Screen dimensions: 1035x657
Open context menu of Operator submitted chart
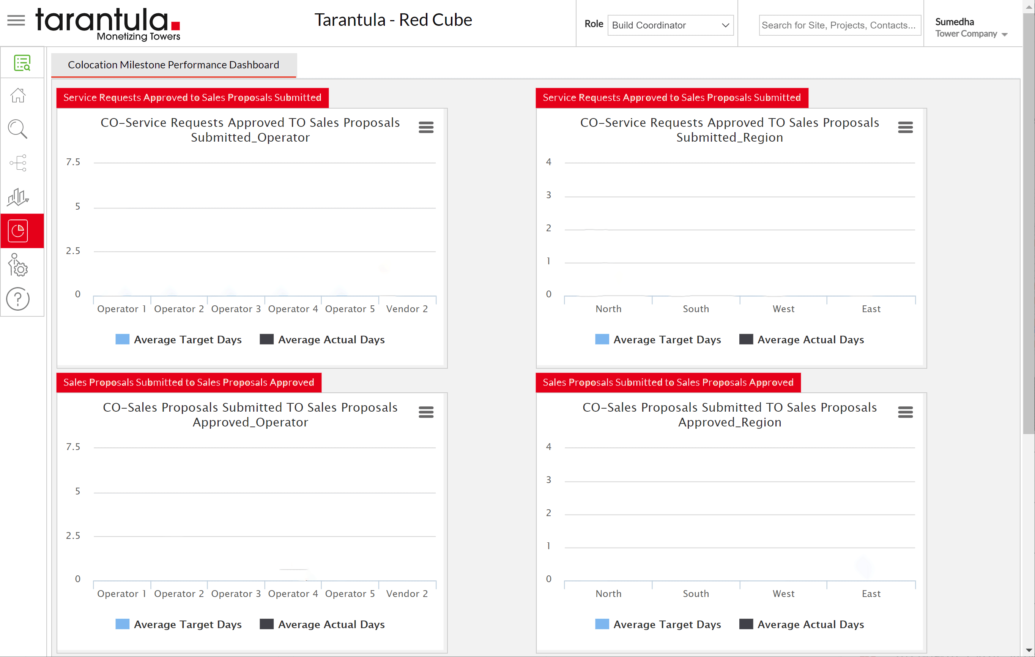426,126
